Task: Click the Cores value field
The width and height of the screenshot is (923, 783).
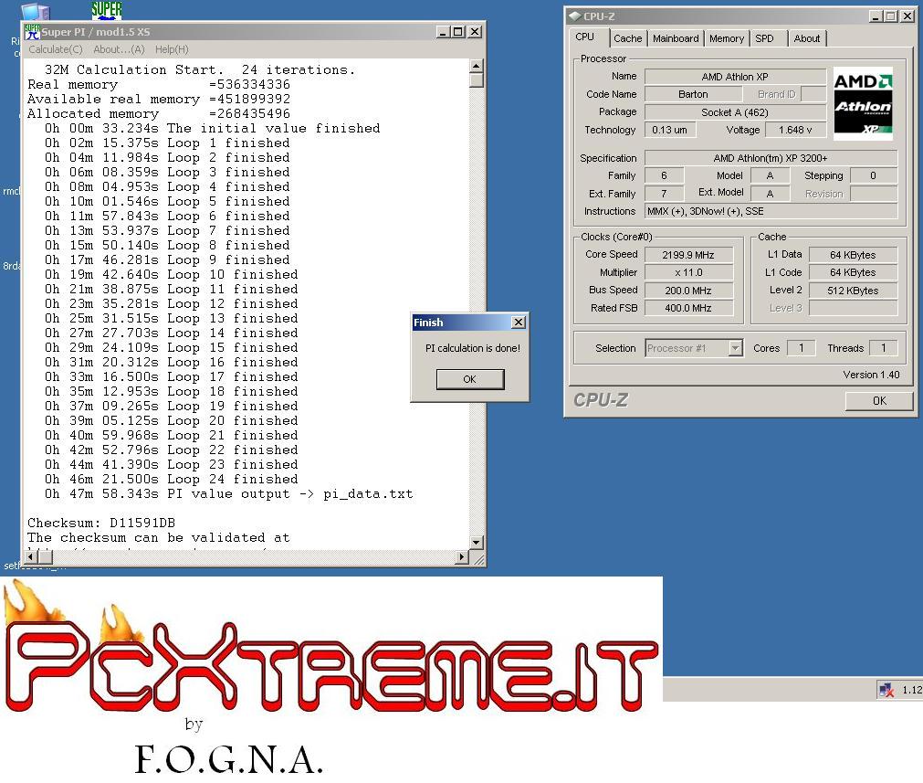Action: point(801,348)
